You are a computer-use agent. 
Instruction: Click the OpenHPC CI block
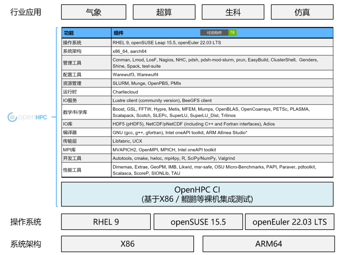point(197,194)
